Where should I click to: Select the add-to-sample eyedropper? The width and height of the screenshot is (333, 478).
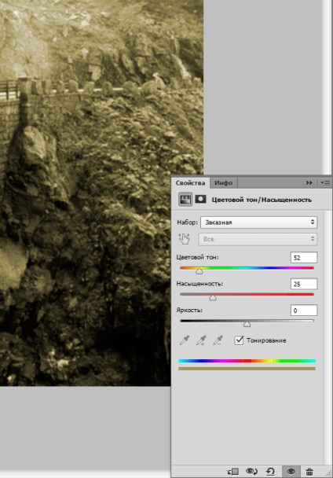pyautogui.click(x=201, y=340)
